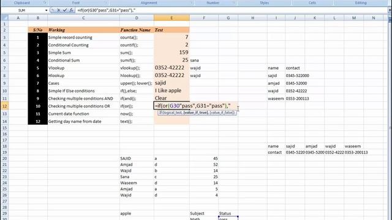The image size is (392, 220).
Task: Select column F header
Action: click(204, 18)
